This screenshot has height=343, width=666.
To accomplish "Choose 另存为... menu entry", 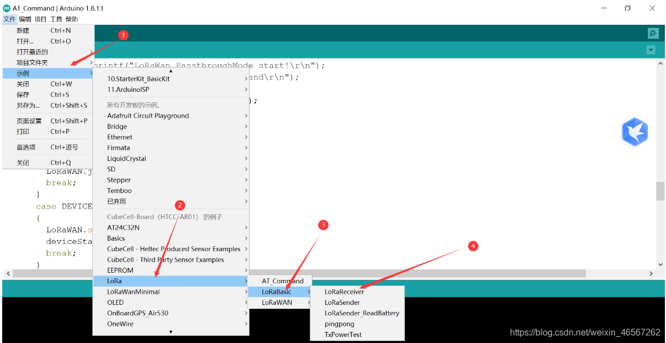I will pyautogui.click(x=48, y=105).
